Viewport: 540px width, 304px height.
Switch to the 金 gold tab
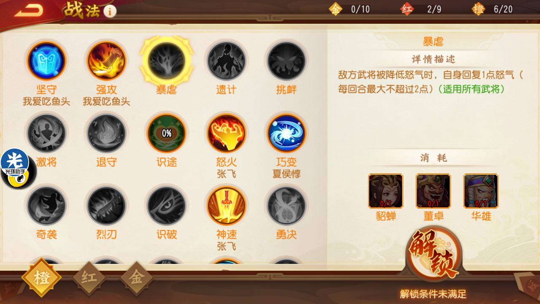(x=136, y=278)
